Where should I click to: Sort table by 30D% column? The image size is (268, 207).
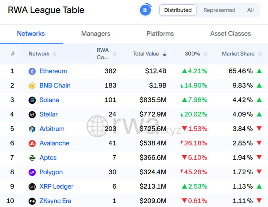click(196, 54)
